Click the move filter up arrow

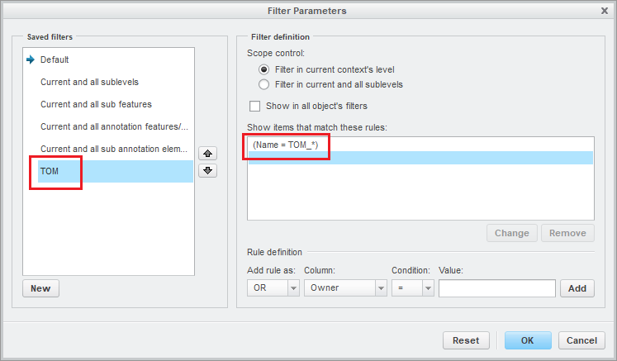[209, 154]
